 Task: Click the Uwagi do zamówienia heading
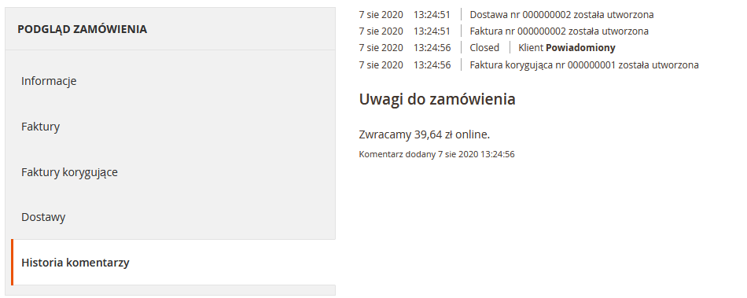pyautogui.click(x=437, y=100)
